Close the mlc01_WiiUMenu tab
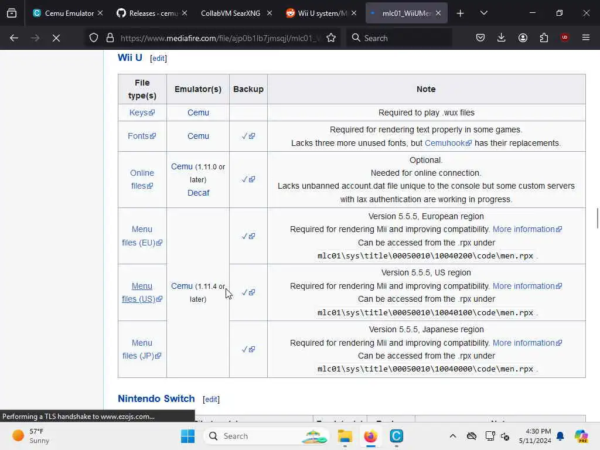The height and width of the screenshot is (450, 600). (438, 13)
